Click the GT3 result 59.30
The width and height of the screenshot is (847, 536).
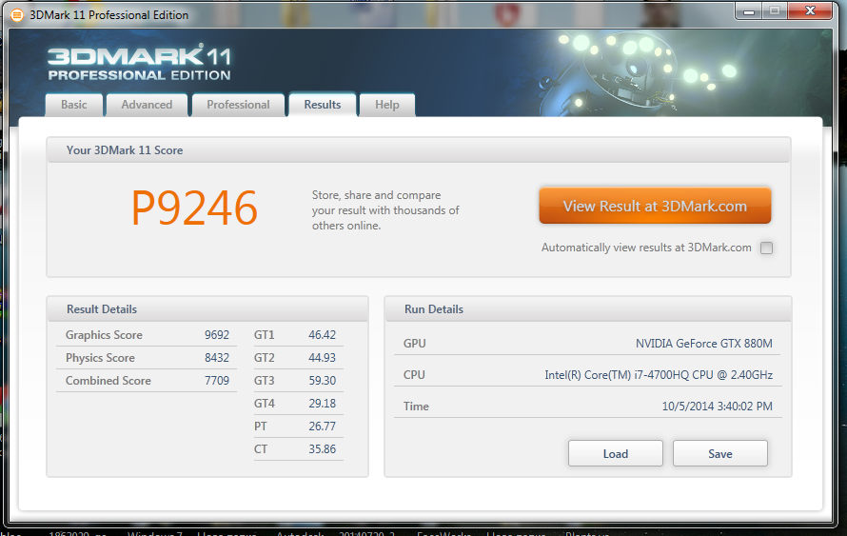click(x=322, y=381)
